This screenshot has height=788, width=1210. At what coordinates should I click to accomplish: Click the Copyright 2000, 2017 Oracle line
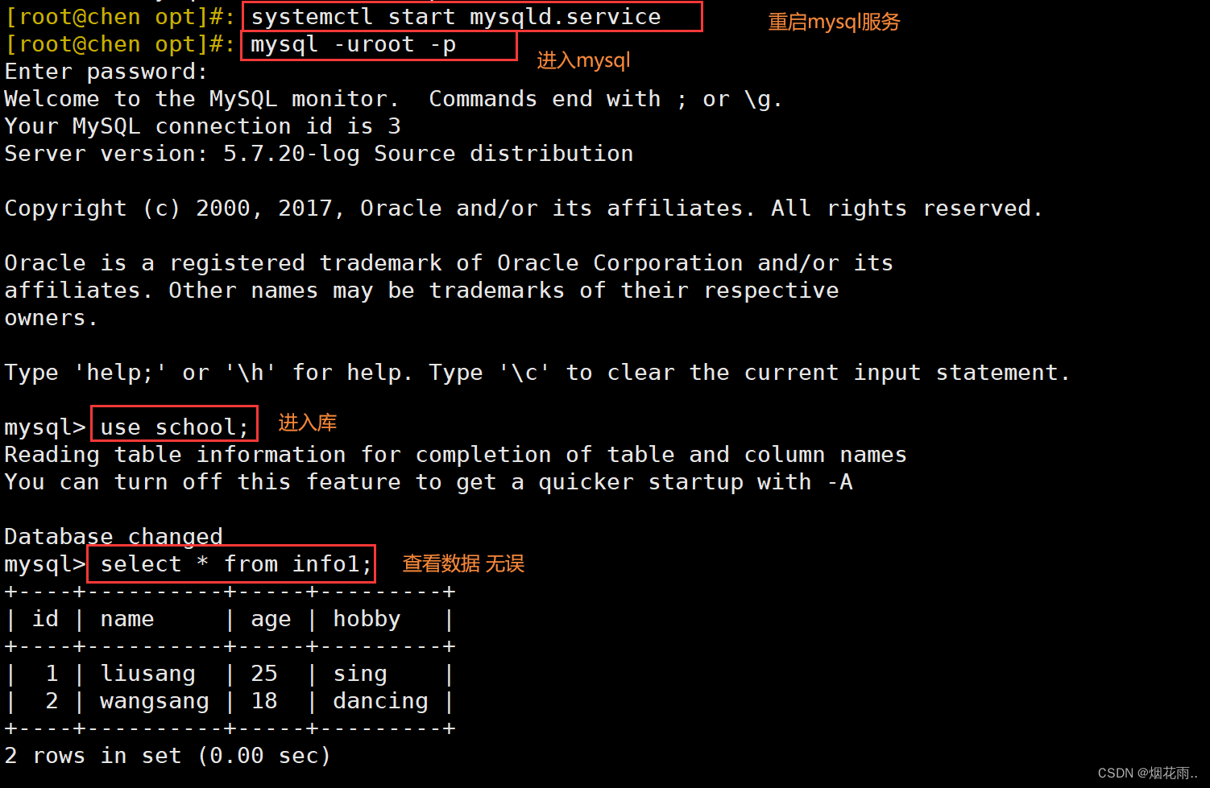pyautogui.click(x=524, y=208)
